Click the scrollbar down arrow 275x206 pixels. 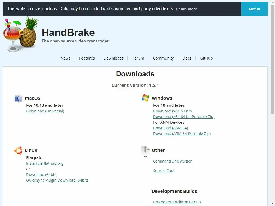pyautogui.click(x=273, y=204)
